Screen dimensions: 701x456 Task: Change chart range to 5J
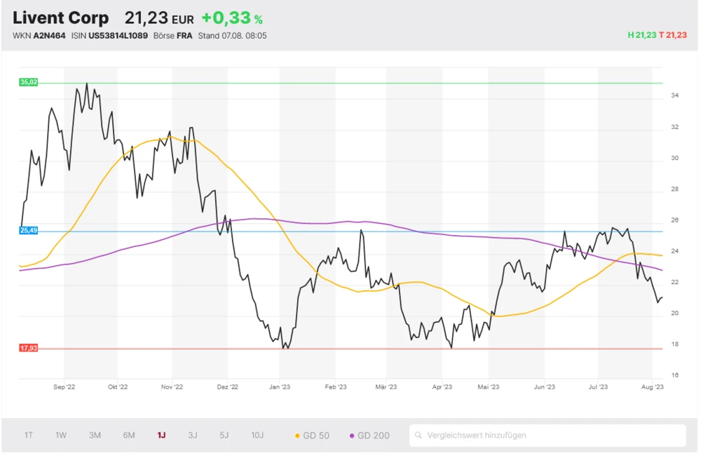pyautogui.click(x=224, y=435)
